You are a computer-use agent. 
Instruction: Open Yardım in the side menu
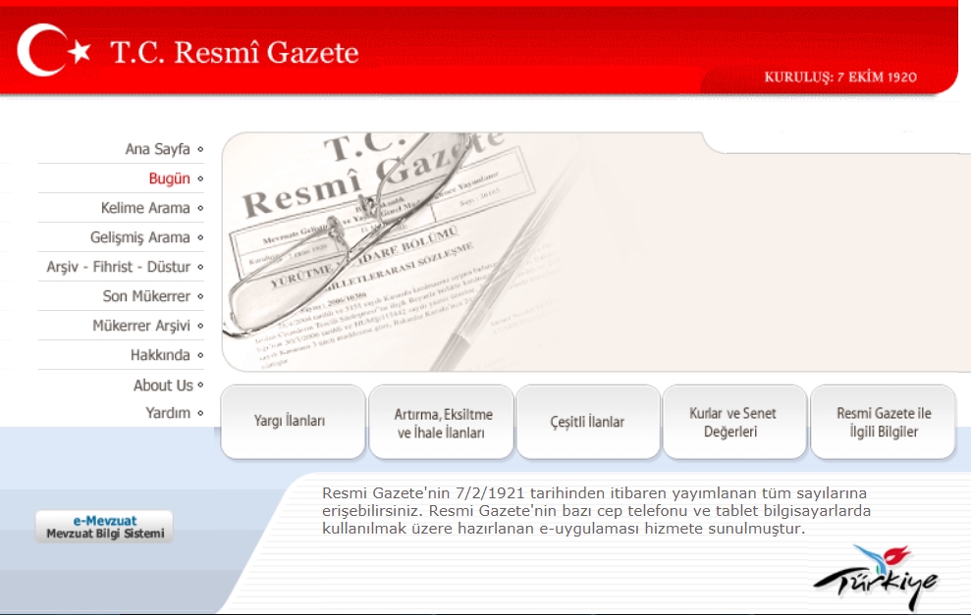(168, 413)
